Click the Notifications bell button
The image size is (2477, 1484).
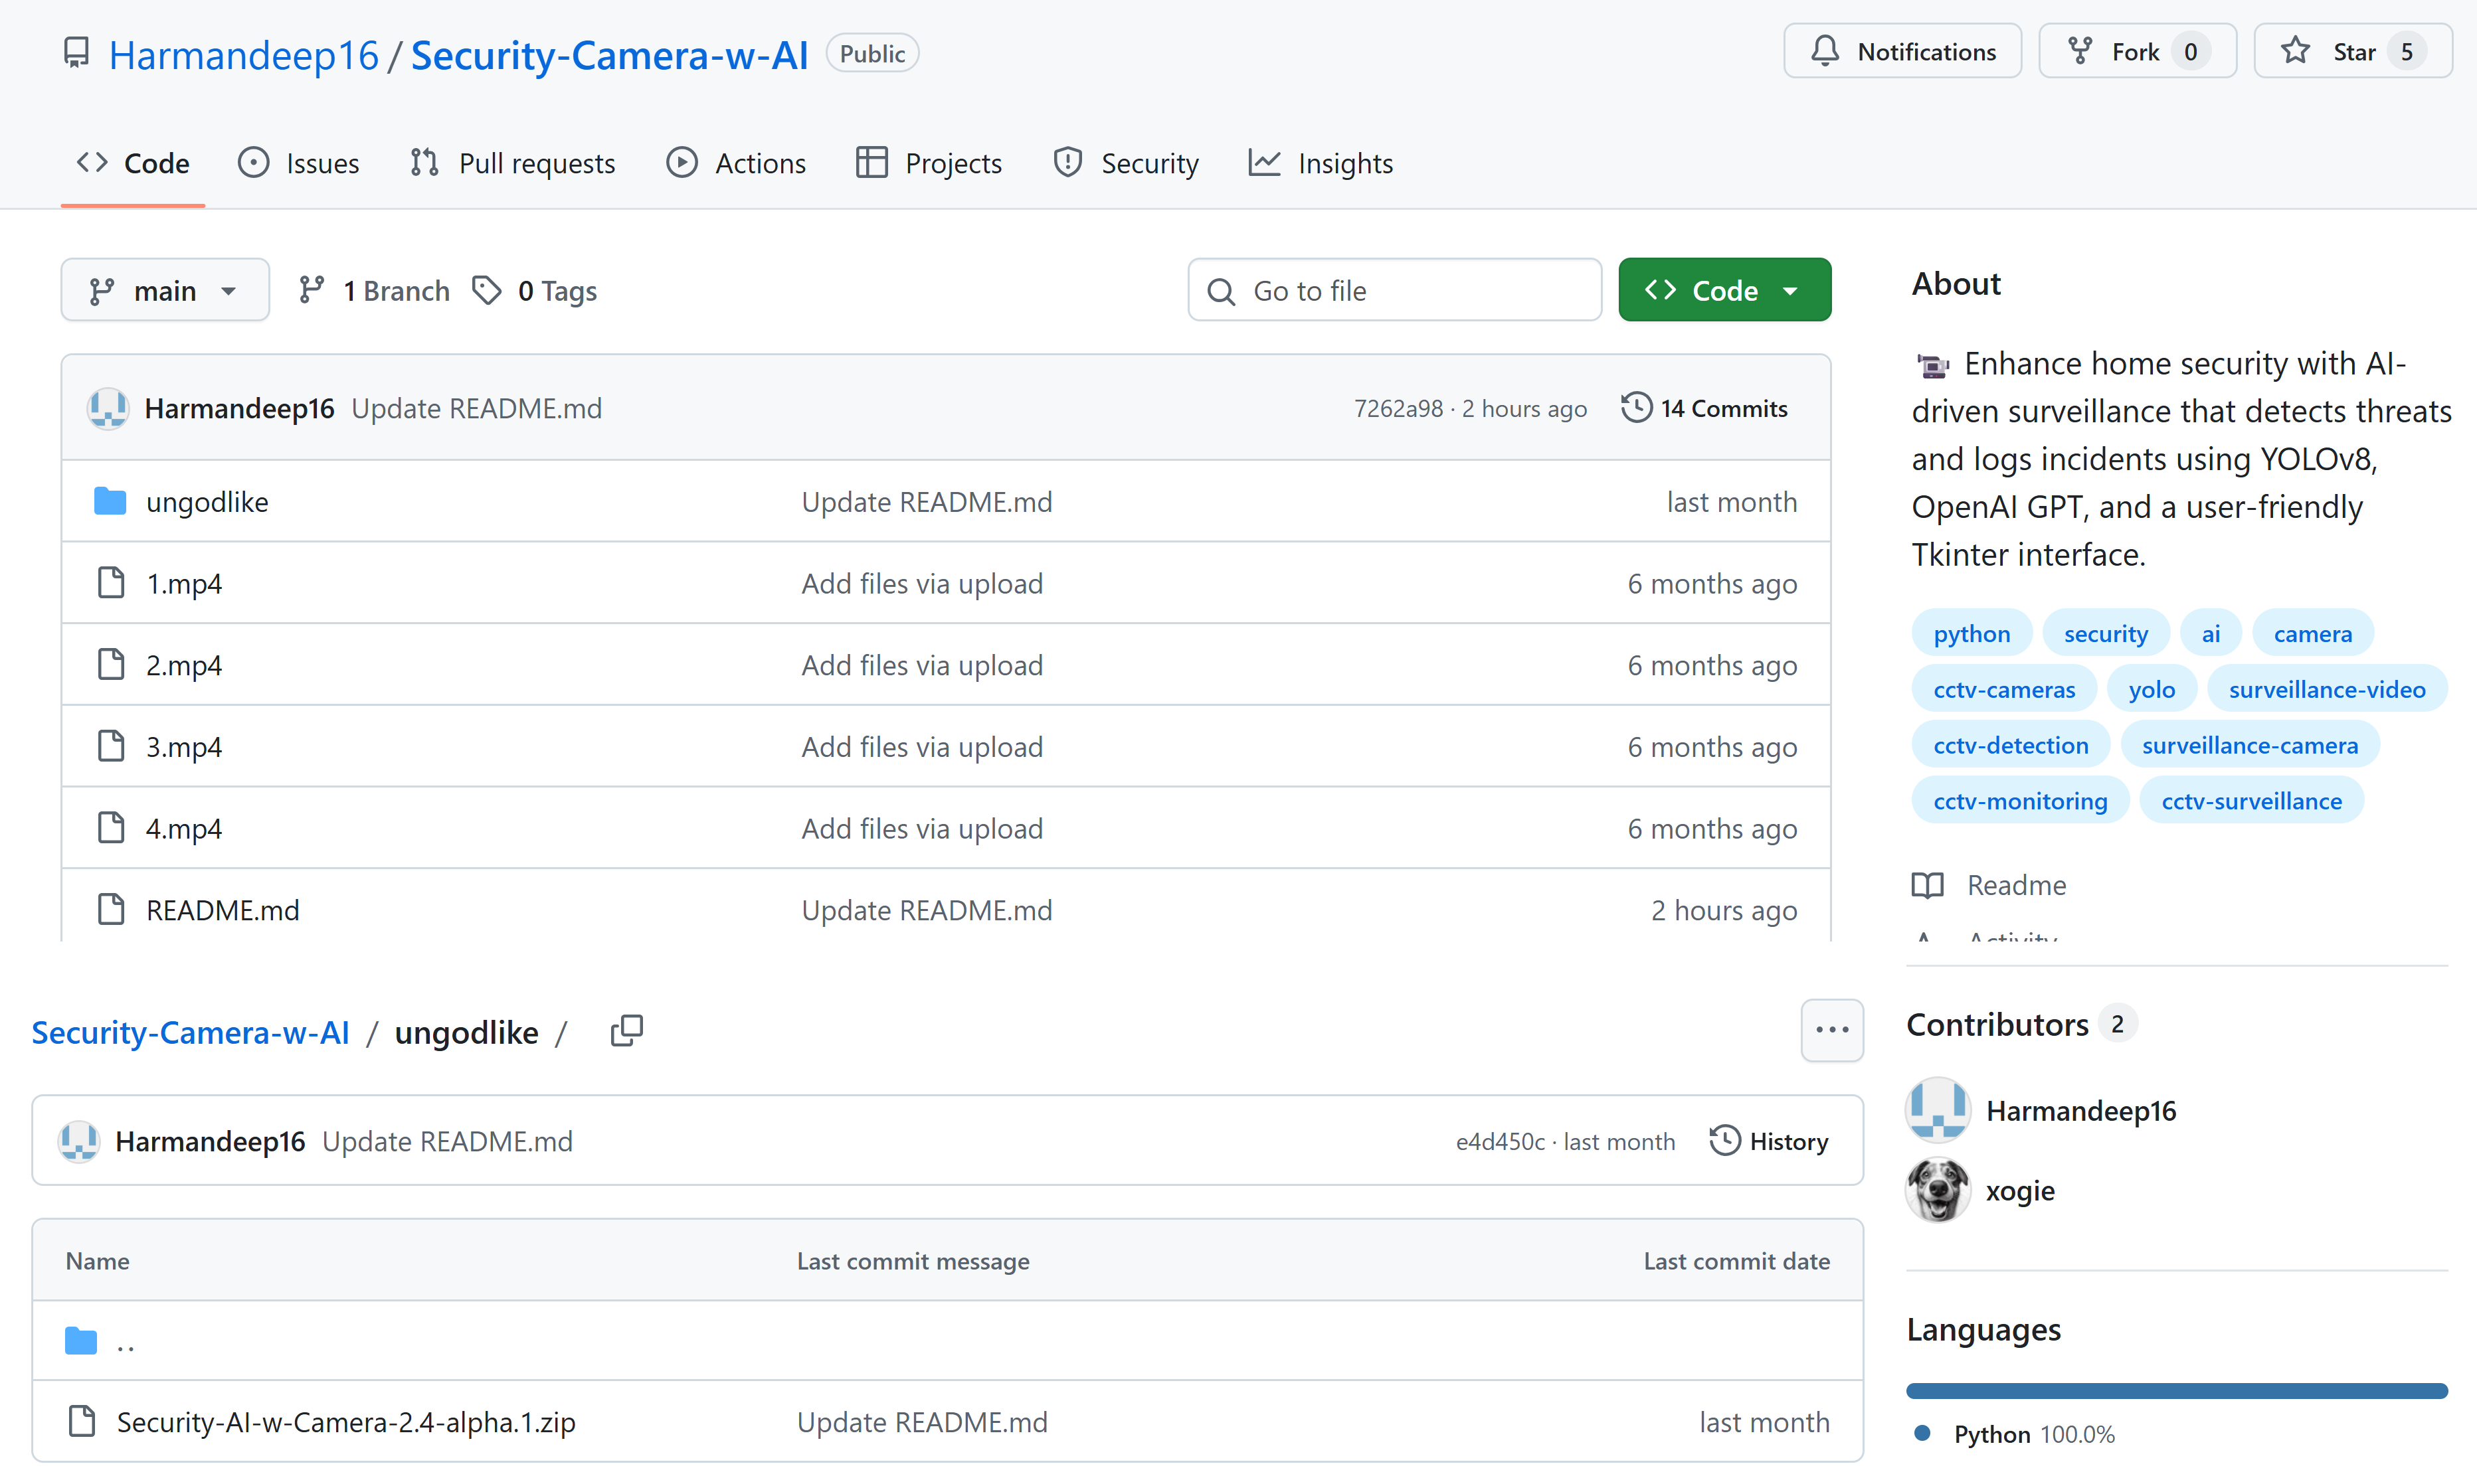click(x=1902, y=52)
